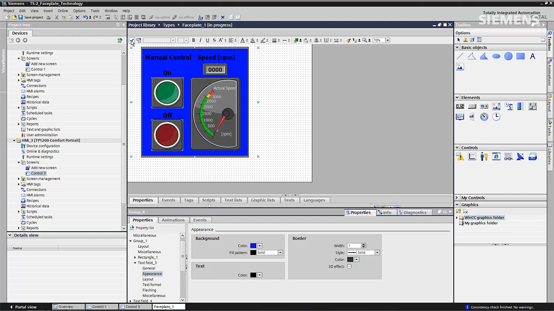The height and width of the screenshot is (311, 554).
Task: Click Add new screen under HMI_3
Action: click(44, 168)
